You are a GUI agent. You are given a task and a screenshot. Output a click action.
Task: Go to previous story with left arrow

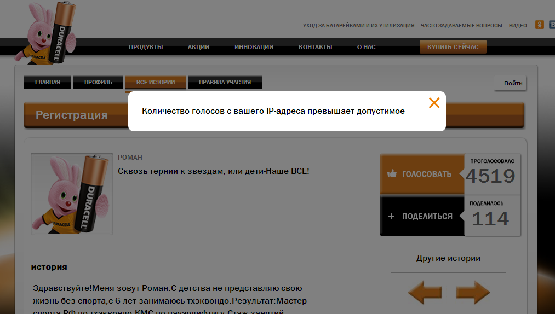click(425, 293)
